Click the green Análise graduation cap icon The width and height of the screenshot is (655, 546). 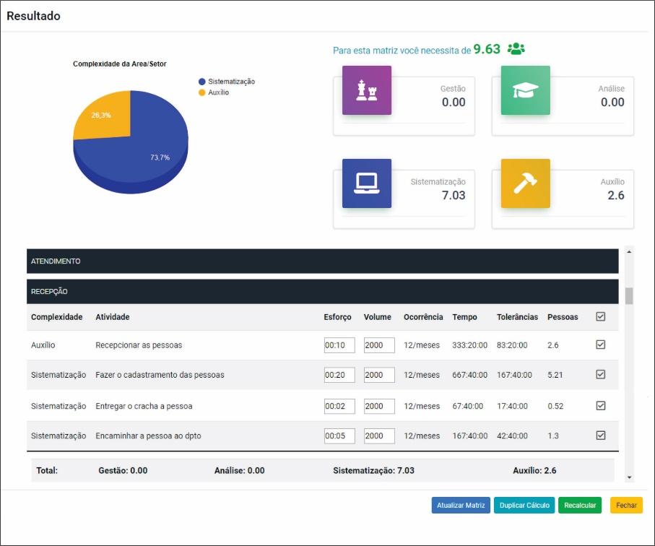[526, 90]
